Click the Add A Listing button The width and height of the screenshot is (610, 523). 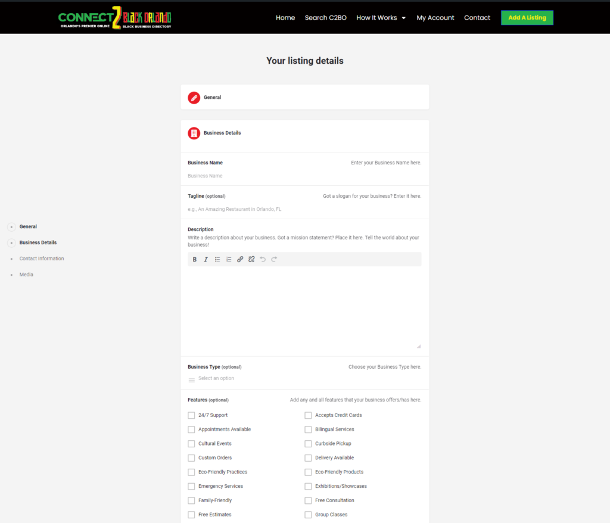[x=527, y=18]
